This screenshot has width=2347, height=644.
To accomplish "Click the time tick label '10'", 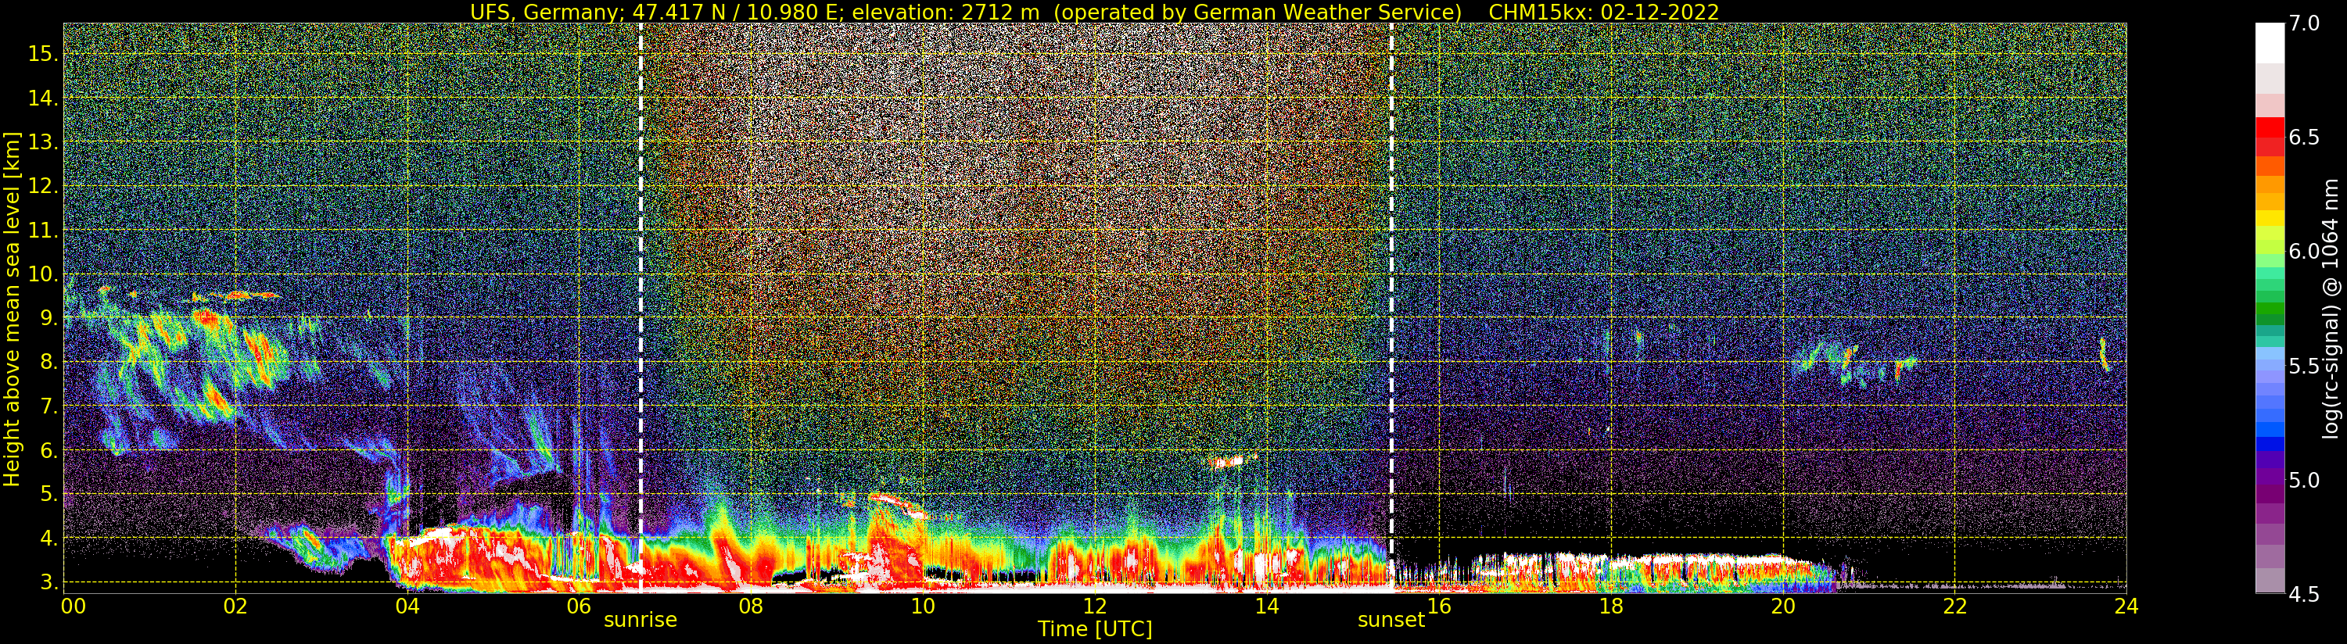I will (x=923, y=606).
